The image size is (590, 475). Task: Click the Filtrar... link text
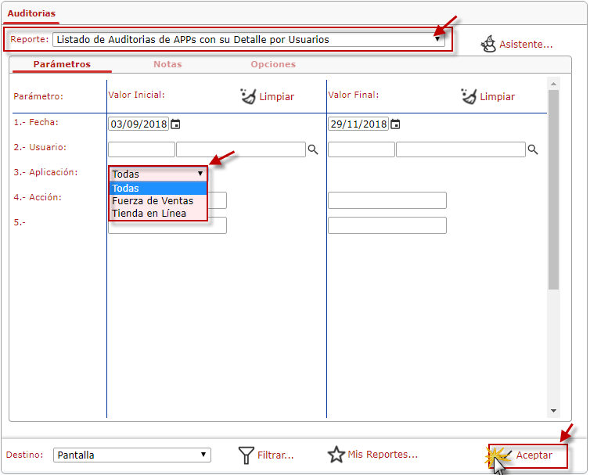pyautogui.click(x=275, y=455)
